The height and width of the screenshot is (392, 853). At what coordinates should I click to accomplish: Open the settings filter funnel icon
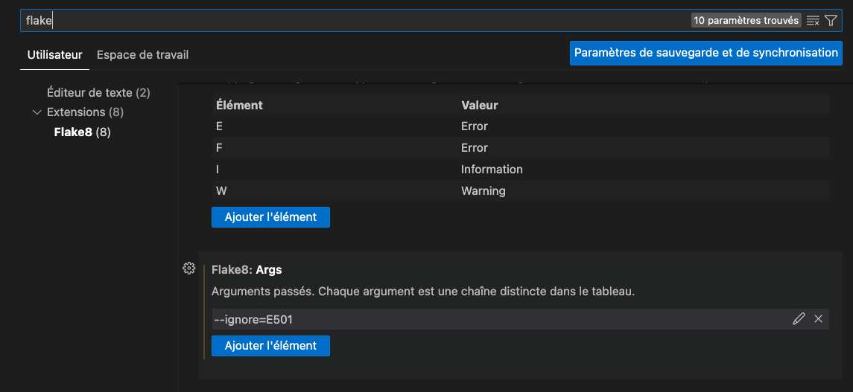pyautogui.click(x=831, y=21)
